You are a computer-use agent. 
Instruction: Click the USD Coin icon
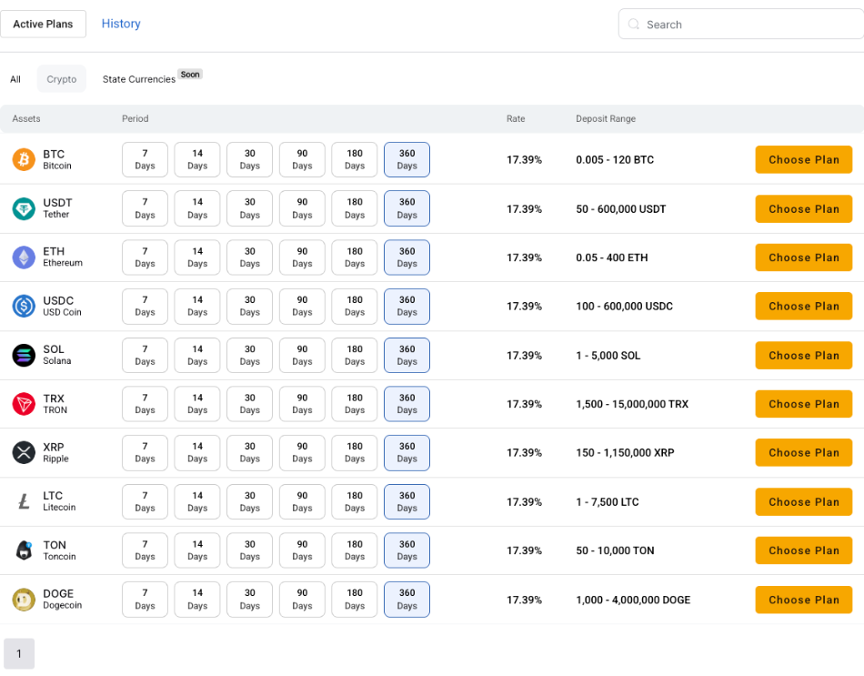(24, 306)
